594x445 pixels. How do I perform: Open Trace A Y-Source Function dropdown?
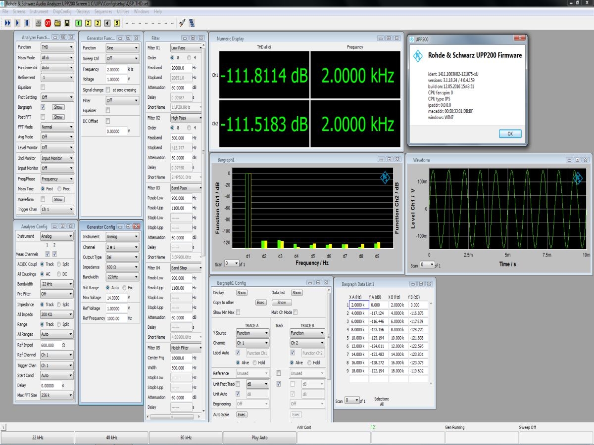click(x=252, y=333)
